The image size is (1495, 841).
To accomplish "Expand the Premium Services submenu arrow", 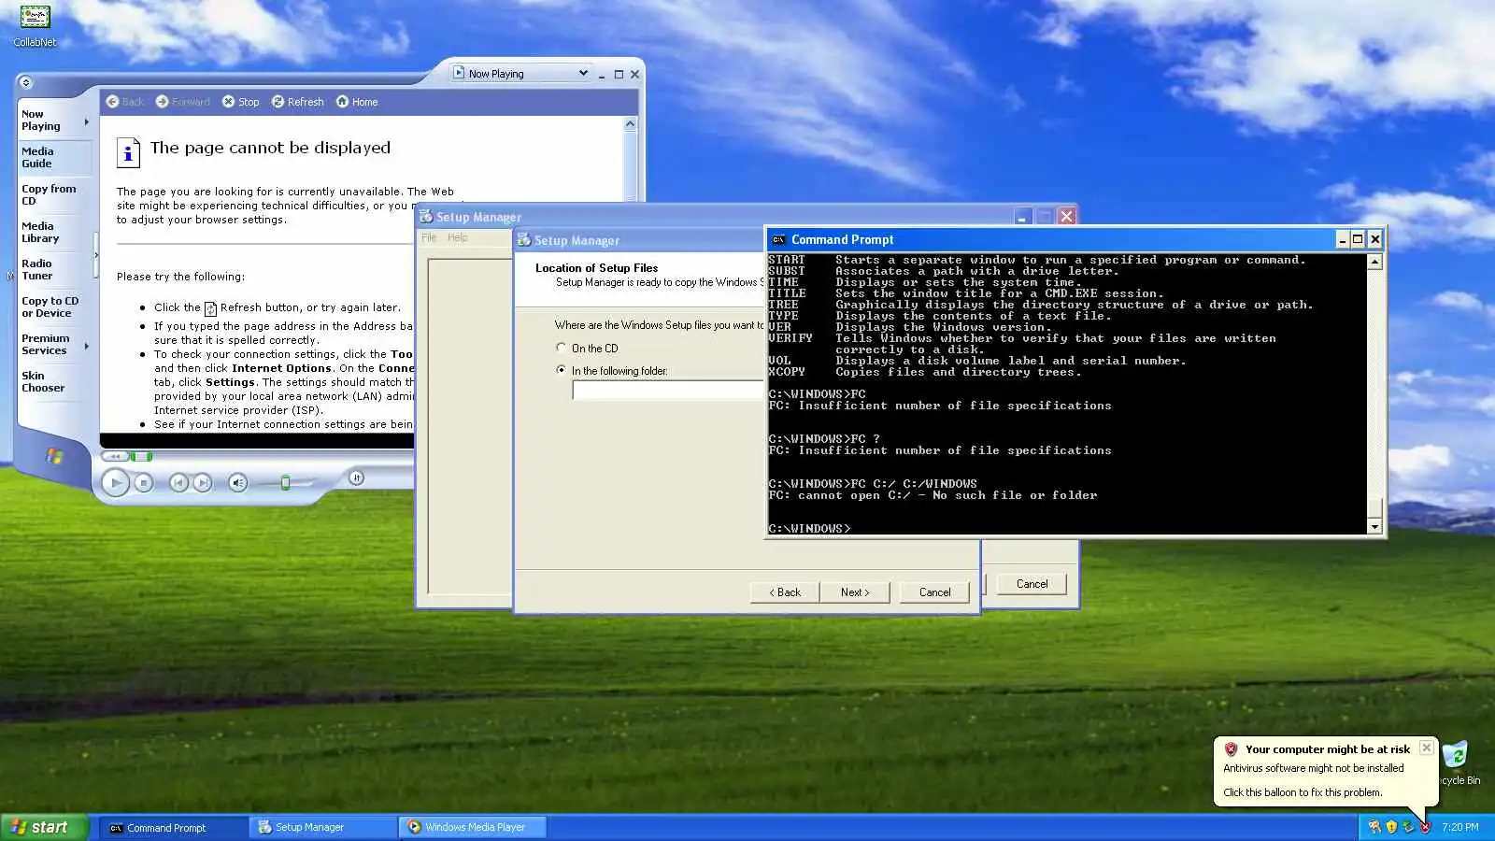I will 87,346.
